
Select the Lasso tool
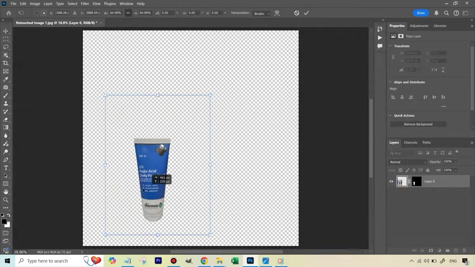pyautogui.click(x=6, y=47)
